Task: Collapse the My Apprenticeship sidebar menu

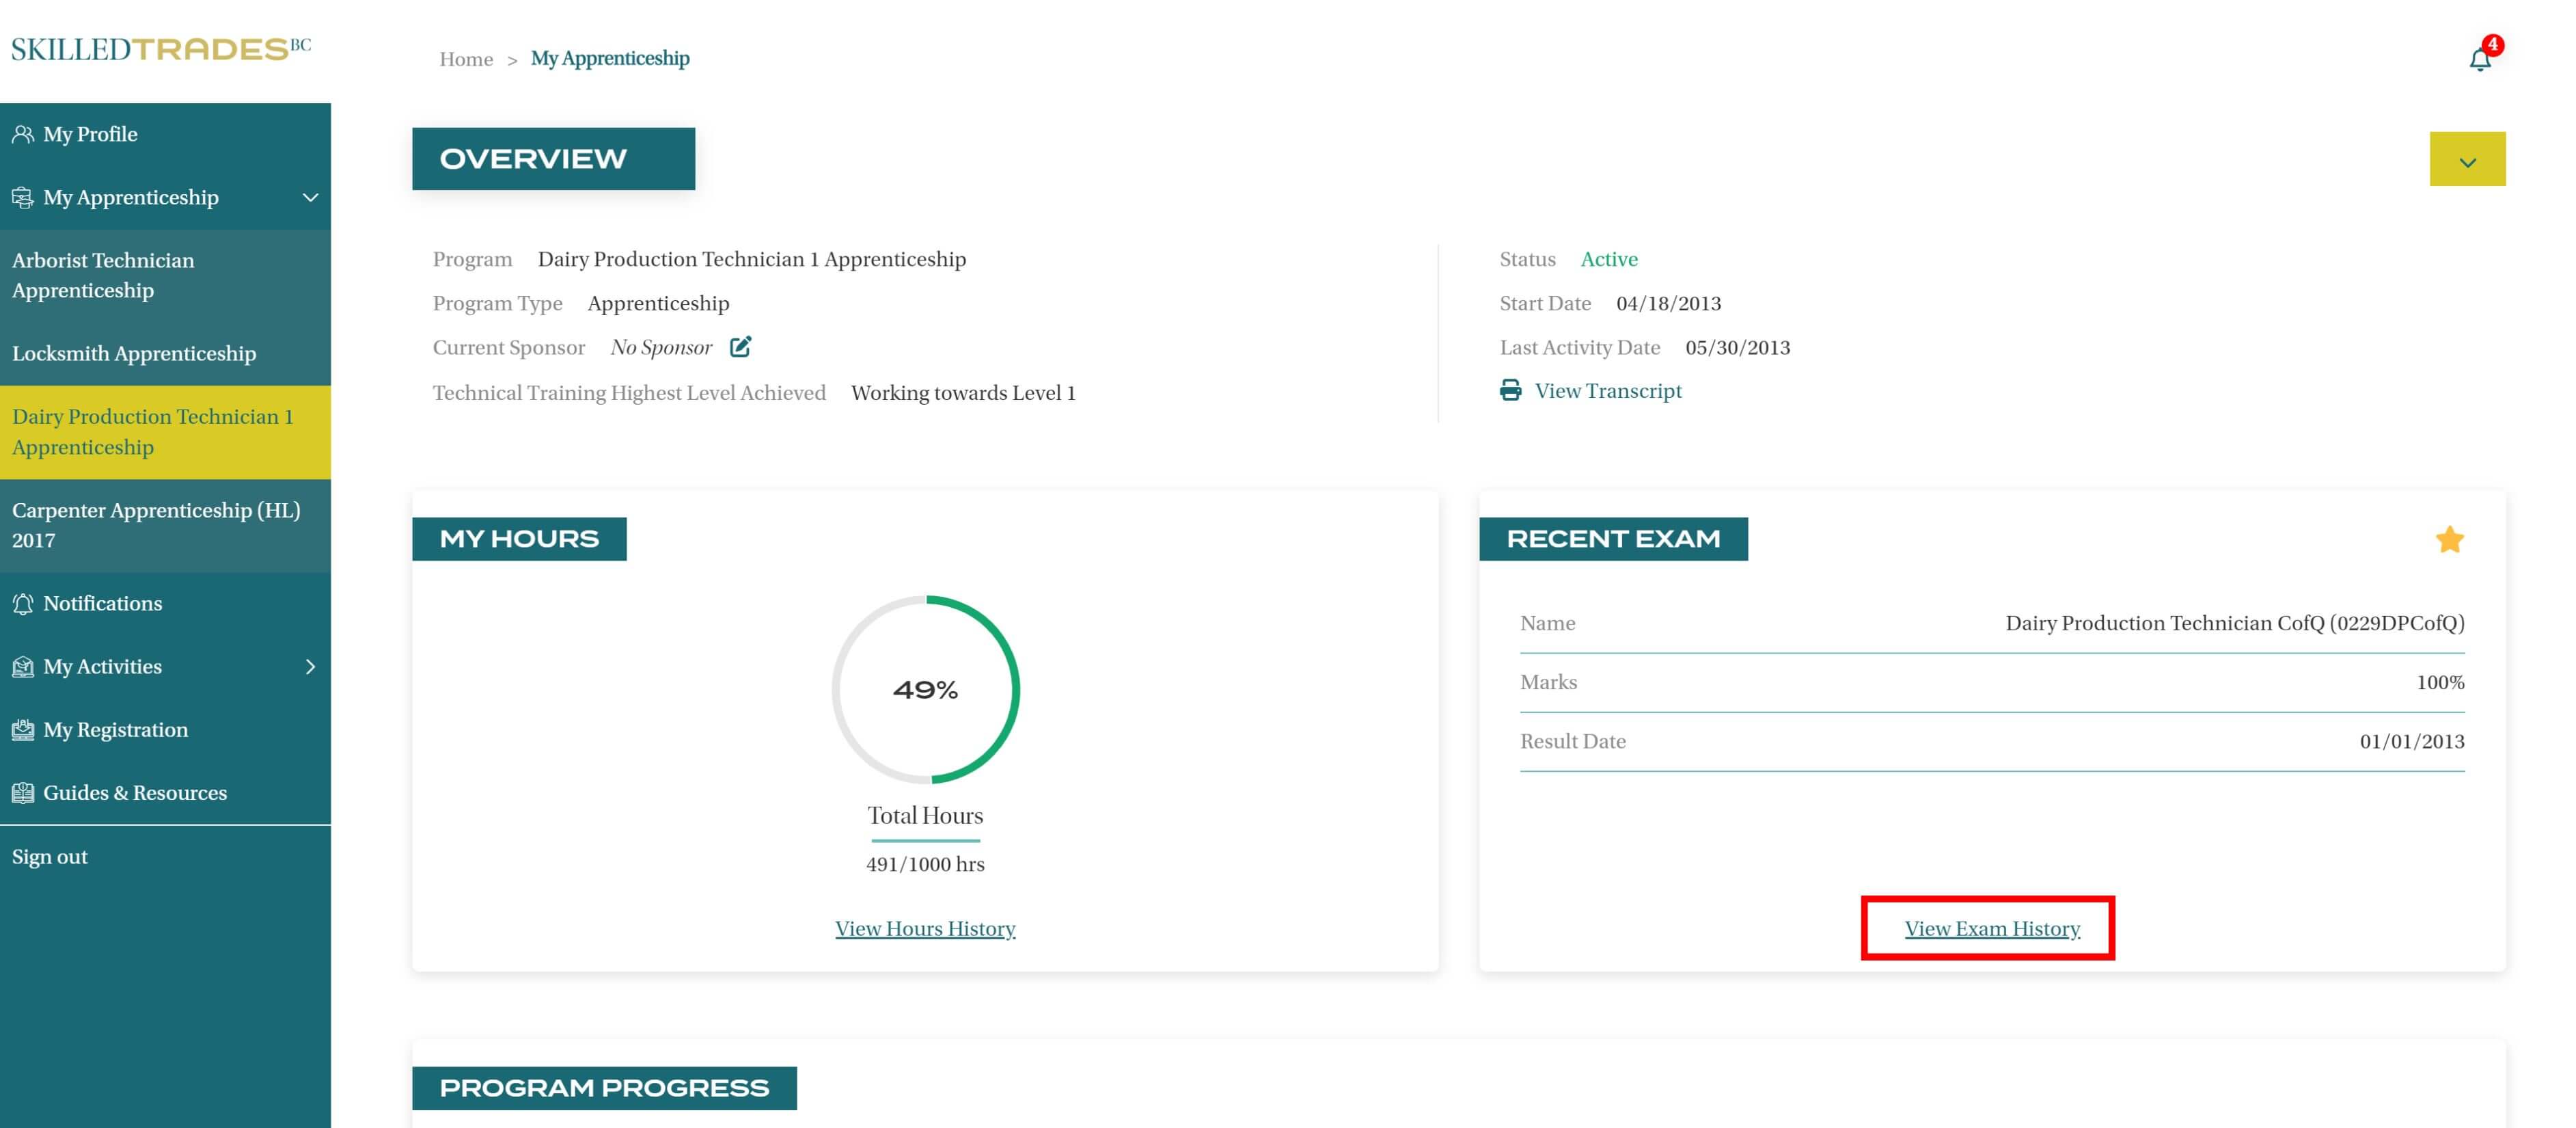Action: (x=310, y=197)
